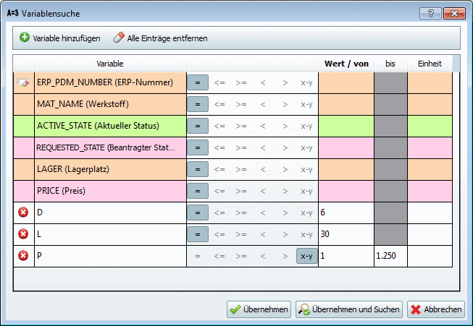
Task: Select >= operator for PRICE row
Action: pos(241,191)
